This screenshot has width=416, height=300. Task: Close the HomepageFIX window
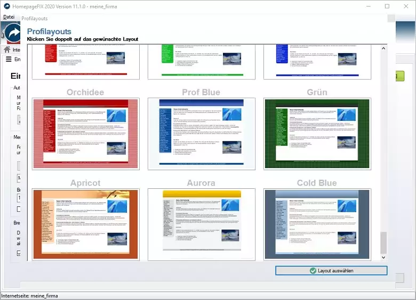coord(406,6)
